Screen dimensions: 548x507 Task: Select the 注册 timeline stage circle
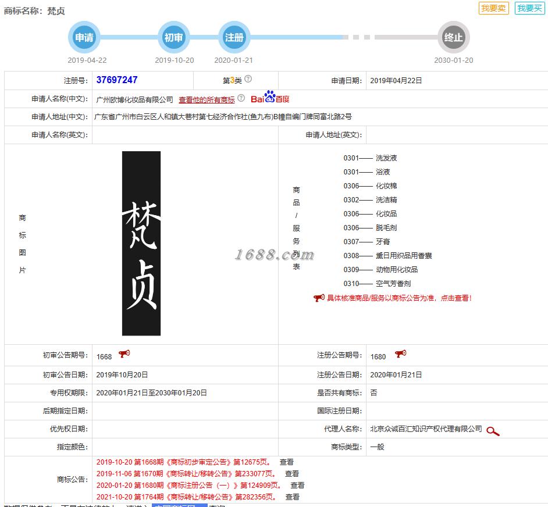pos(234,37)
